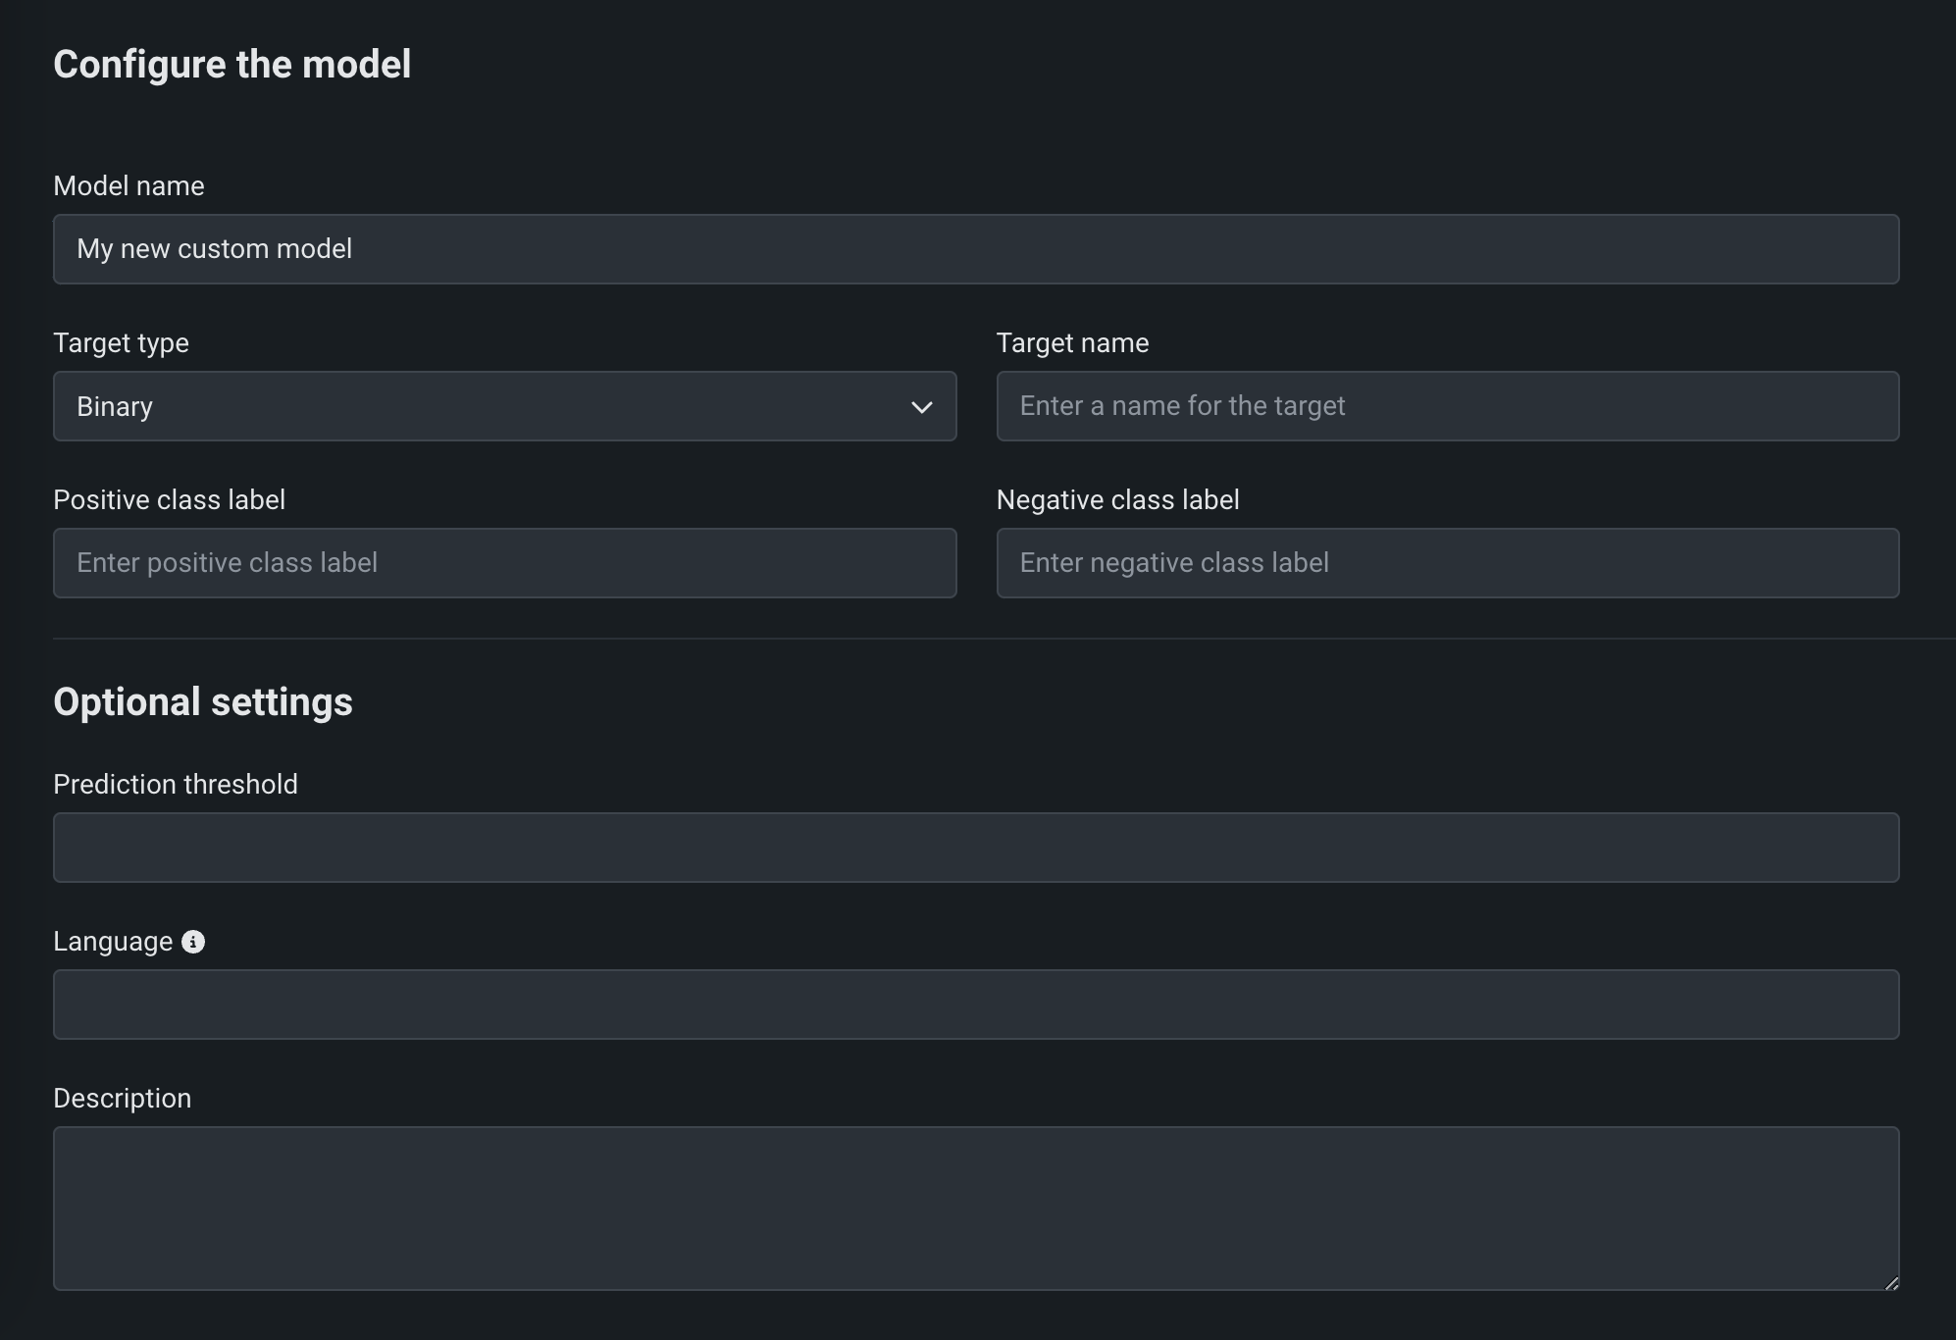
Task: Select the Positive class label input
Action: (x=504, y=563)
